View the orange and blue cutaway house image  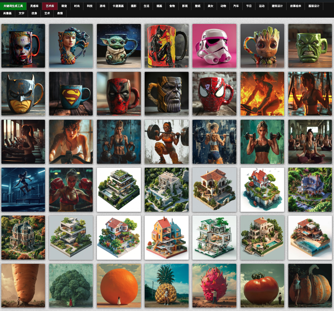167,238
